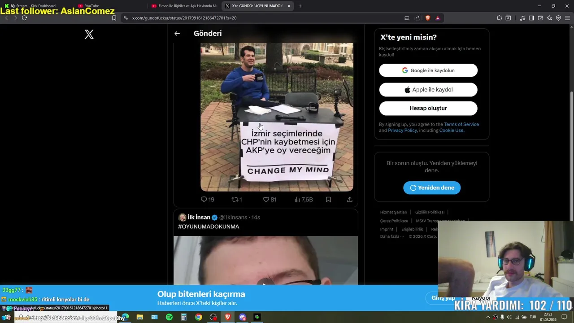Bookmark this page from address bar

click(114, 18)
